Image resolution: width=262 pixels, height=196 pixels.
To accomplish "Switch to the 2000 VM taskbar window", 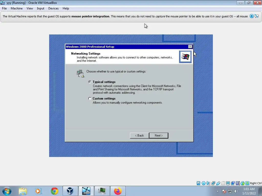I will pos(86,191).
